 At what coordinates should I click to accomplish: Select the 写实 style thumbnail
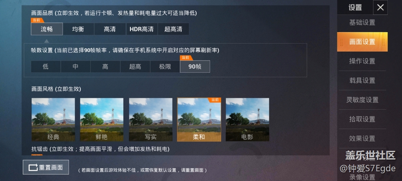point(150,120)
